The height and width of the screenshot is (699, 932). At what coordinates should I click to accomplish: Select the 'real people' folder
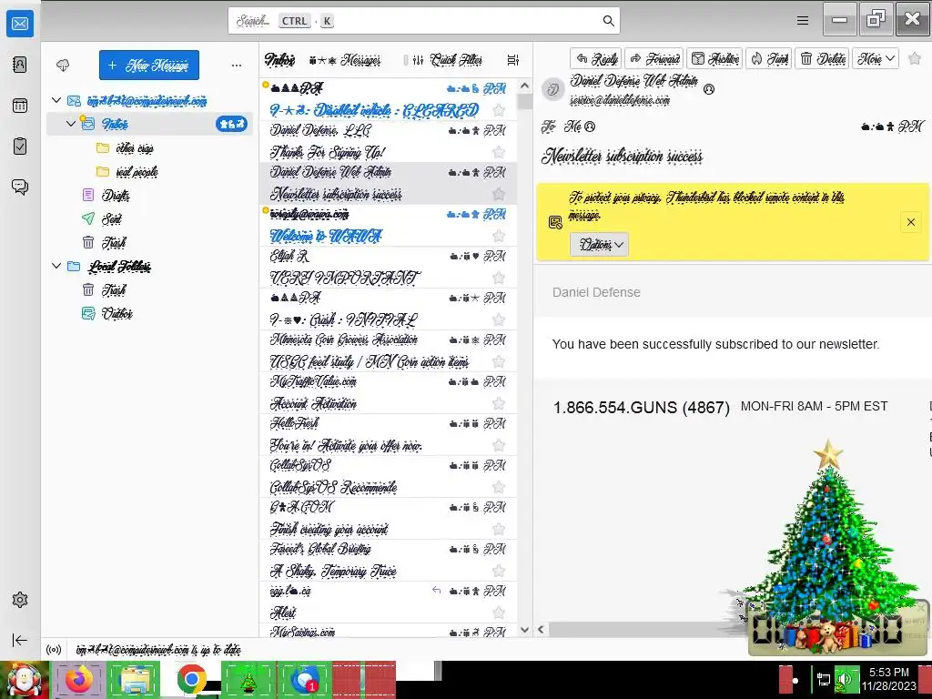137,172
